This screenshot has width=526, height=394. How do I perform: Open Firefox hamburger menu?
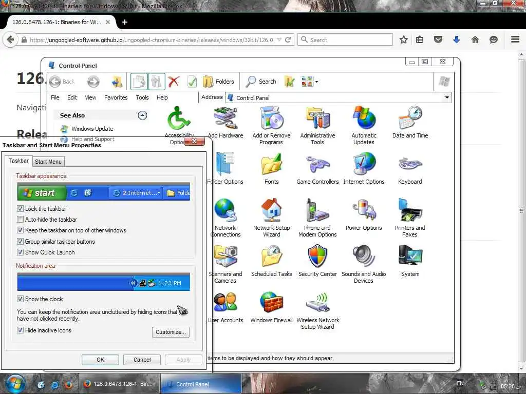click(x=515, y=40)
